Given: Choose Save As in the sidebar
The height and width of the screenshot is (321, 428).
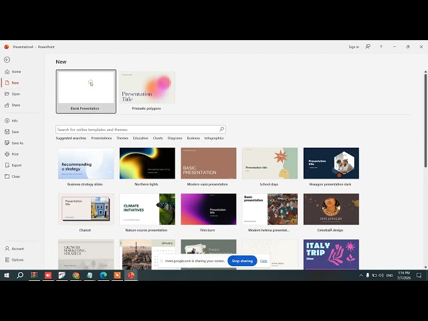Looking at the screenshot, I should tap(14, 143).
